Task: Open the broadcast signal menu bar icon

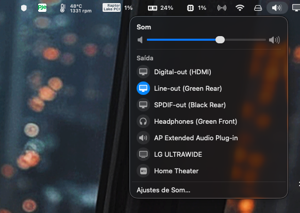Action: (222, 8)
